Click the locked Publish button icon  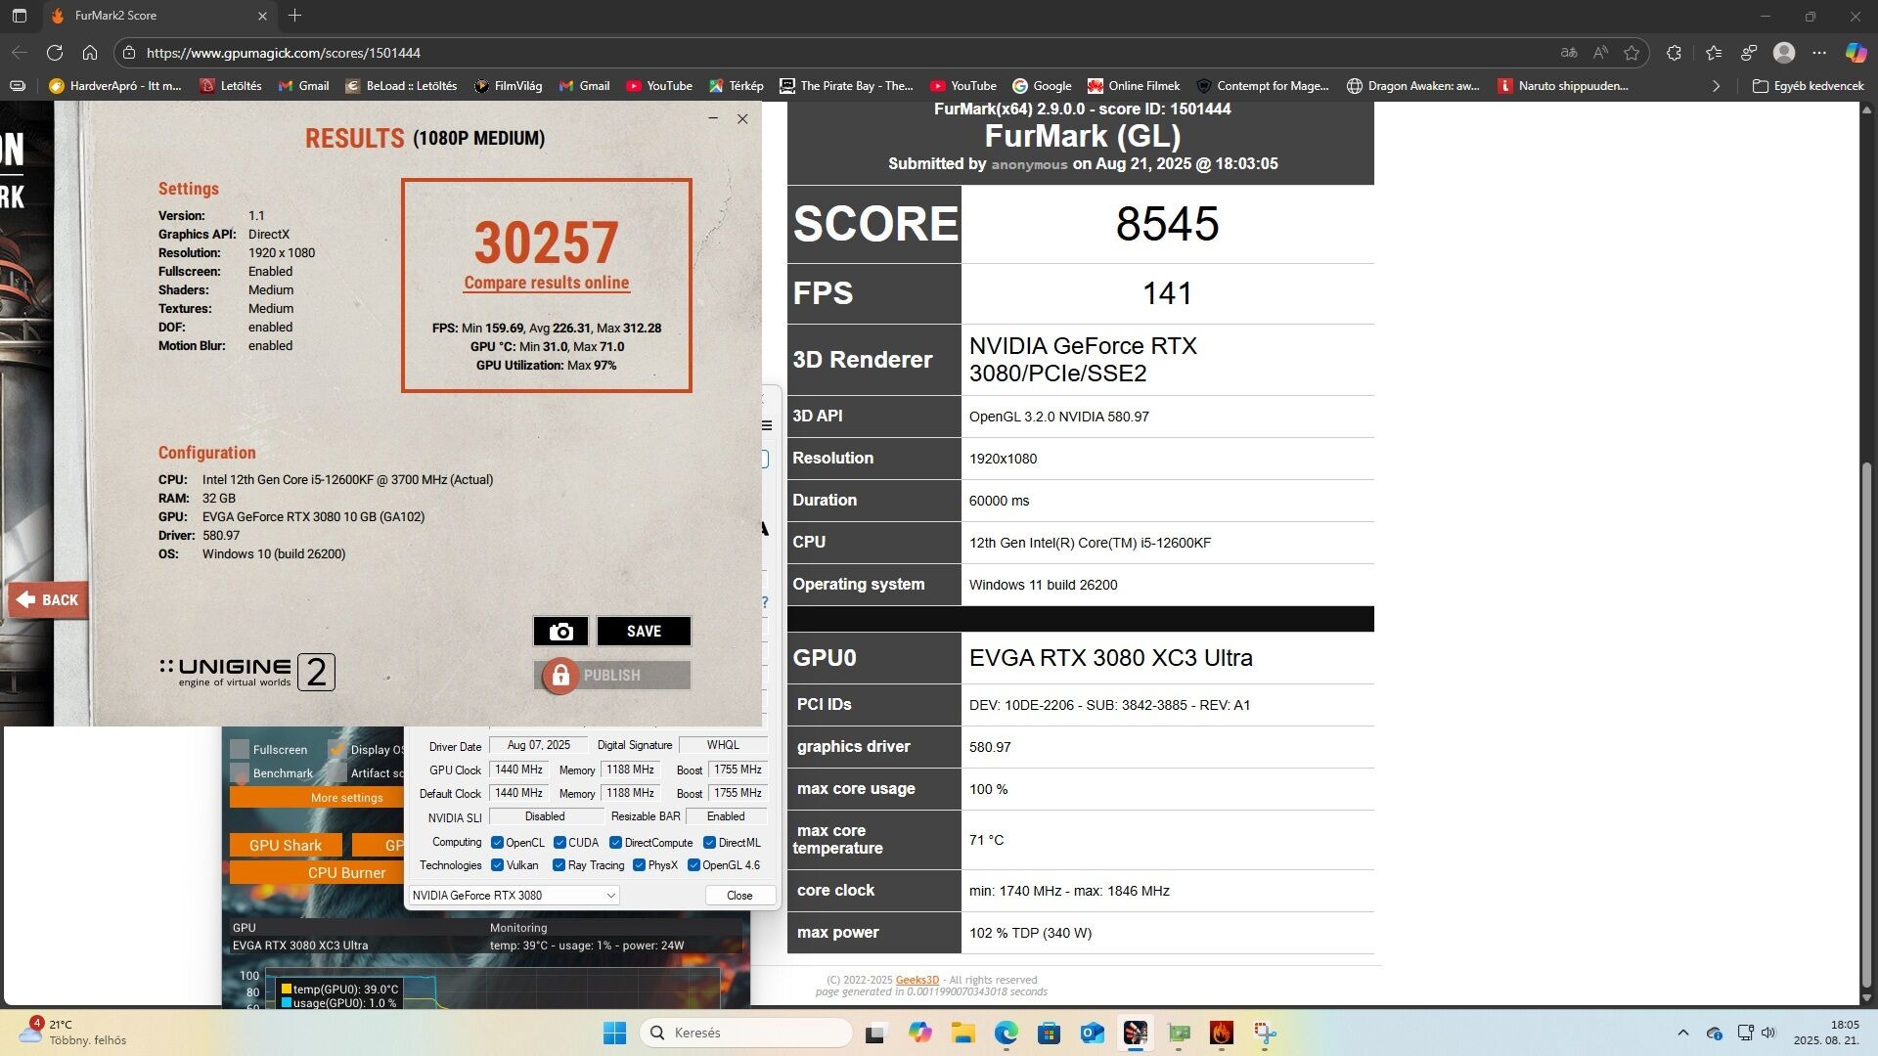click(560, 676)
